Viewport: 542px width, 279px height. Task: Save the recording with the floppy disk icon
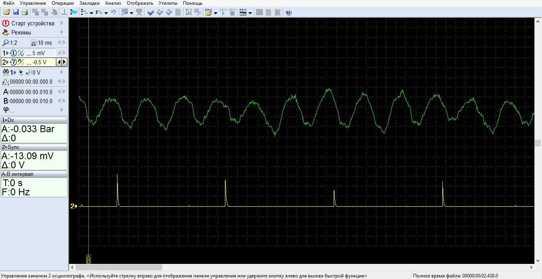pyautogui.click(x=16, y=12)
